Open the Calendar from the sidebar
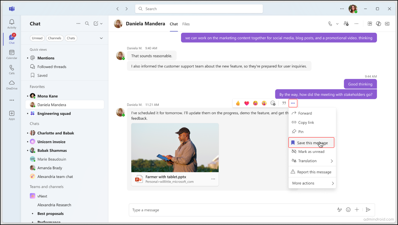398x225 pixels. (12, 54)
